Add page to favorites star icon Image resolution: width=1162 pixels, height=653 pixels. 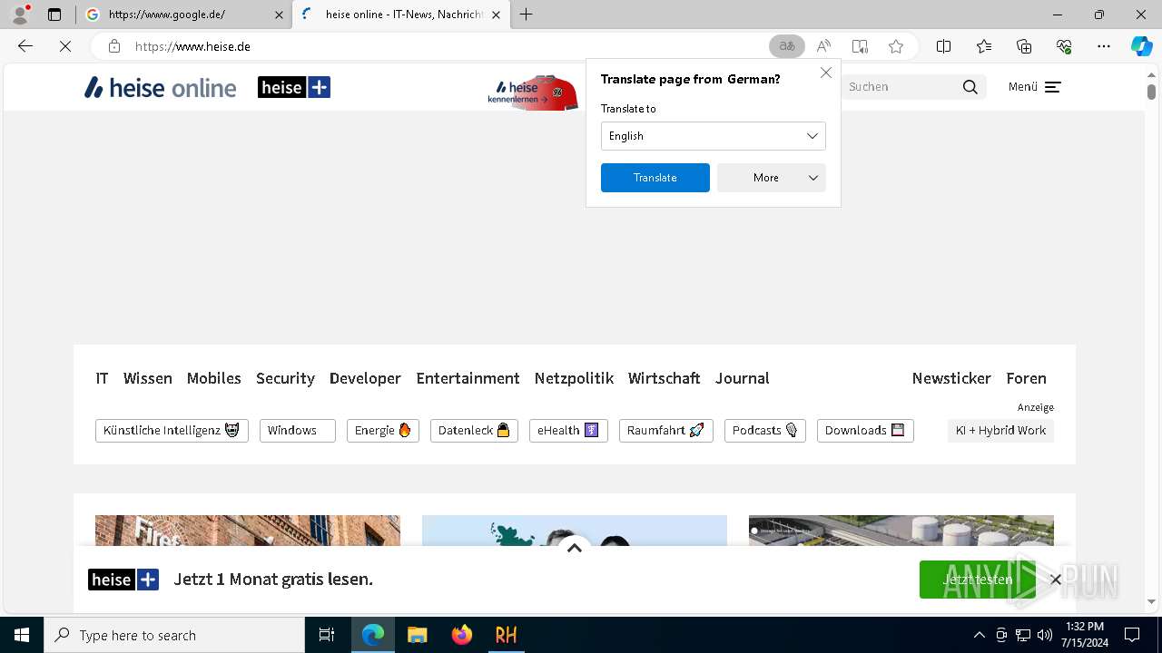point(896,46)
